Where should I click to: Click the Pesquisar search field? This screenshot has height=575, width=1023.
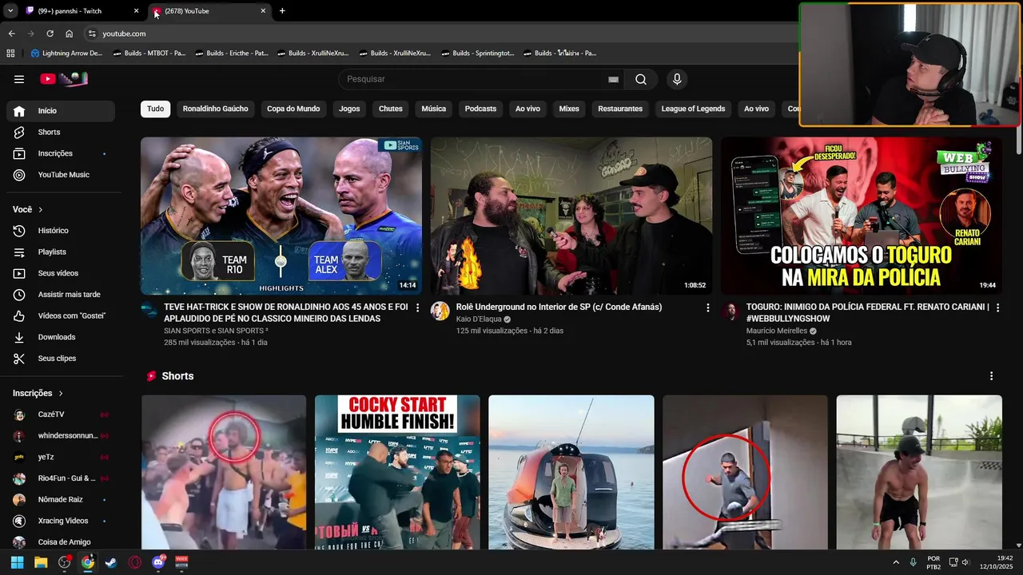point(472,79)
